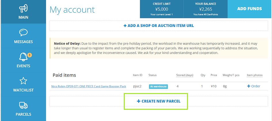The height and width of the screenshot is (121, 272).
Task: Click Add a Shop or Auction Item URL
Action: tap(159, 26)
